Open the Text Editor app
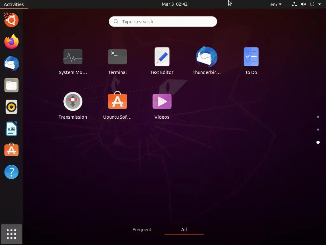This screenshot has width=326, height=245. tap(162, 57)
